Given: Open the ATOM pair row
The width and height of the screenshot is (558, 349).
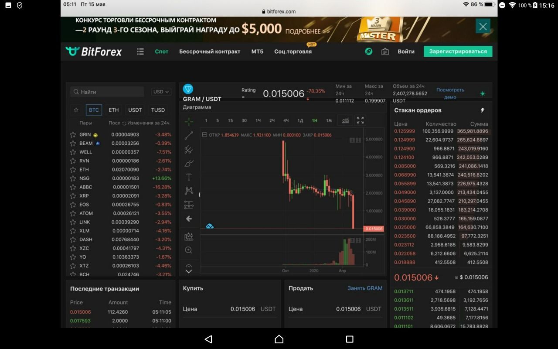Looking at the screenshot, I should [120, 213].
